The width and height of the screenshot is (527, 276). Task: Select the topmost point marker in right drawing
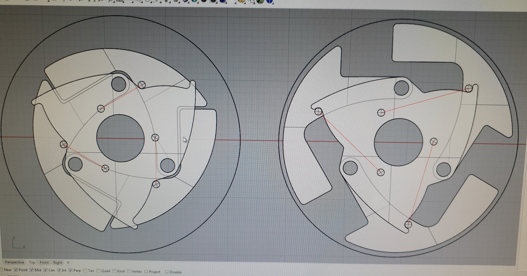469,89
